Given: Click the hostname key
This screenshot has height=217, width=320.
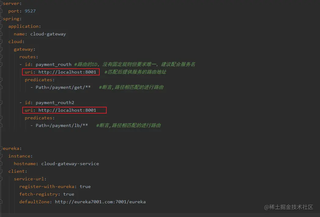Looking at the screenshot, I should tap(25, 164).
